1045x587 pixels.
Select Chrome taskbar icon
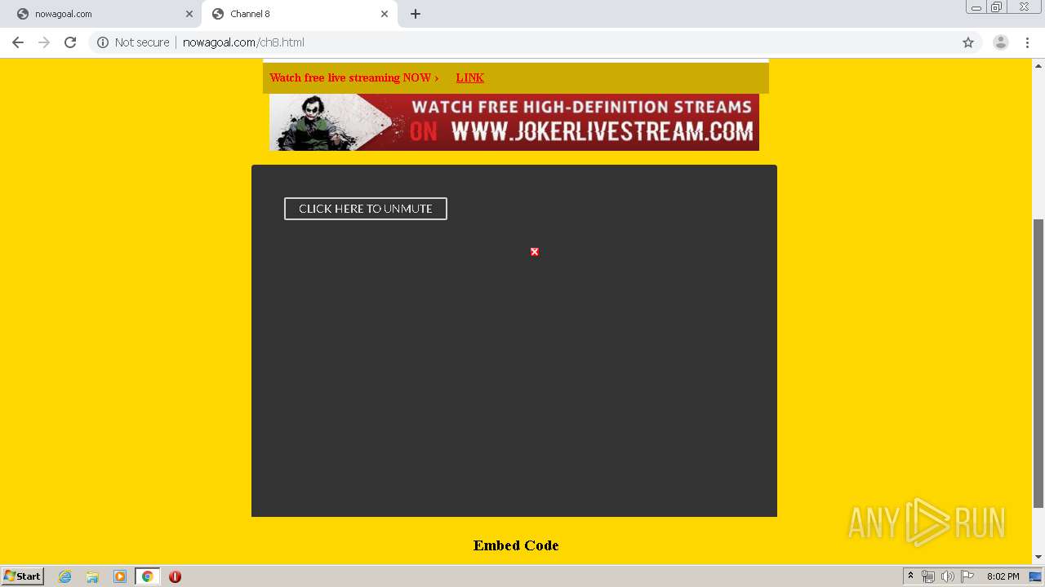tap(147, 576)
